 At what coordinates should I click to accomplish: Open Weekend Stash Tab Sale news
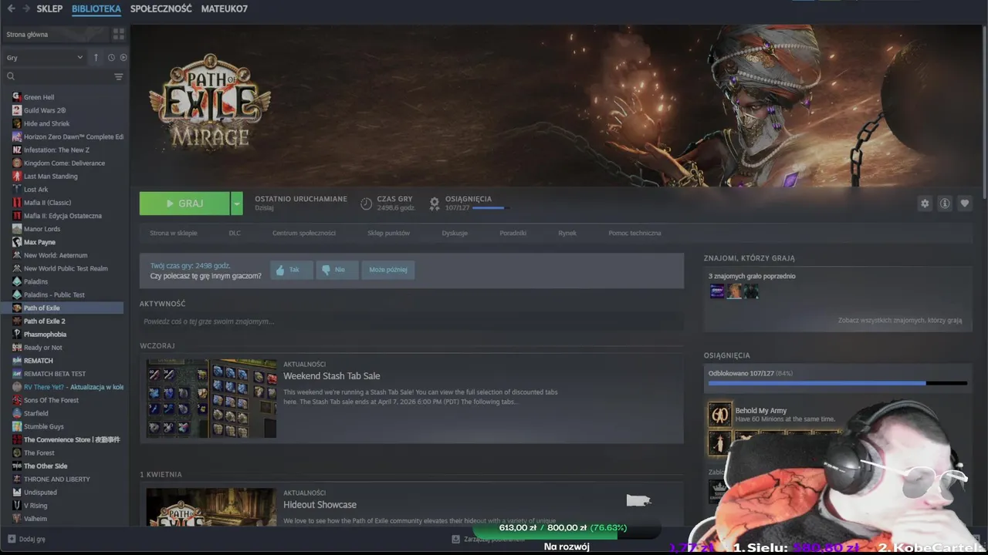coord(331,376)
